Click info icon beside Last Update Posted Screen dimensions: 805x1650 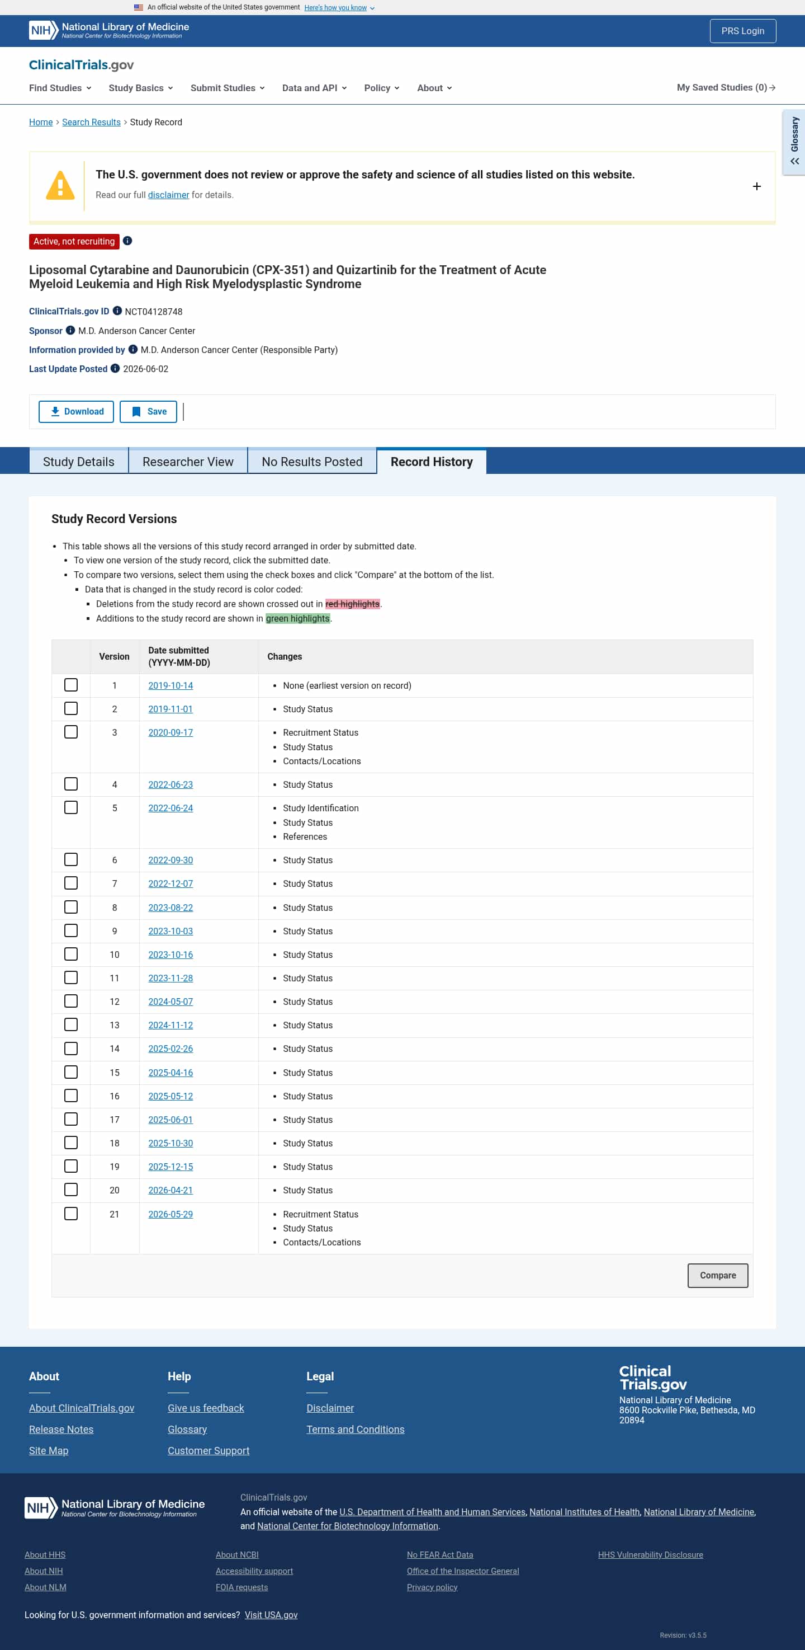click(115, 368)
